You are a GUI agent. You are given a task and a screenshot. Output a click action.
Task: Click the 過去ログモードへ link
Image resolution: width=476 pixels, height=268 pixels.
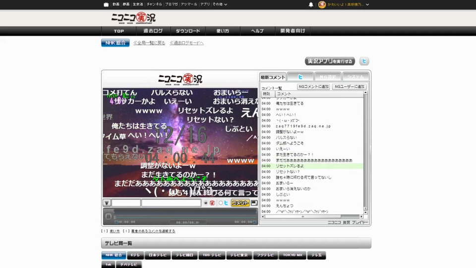click(x=186, y=43)
